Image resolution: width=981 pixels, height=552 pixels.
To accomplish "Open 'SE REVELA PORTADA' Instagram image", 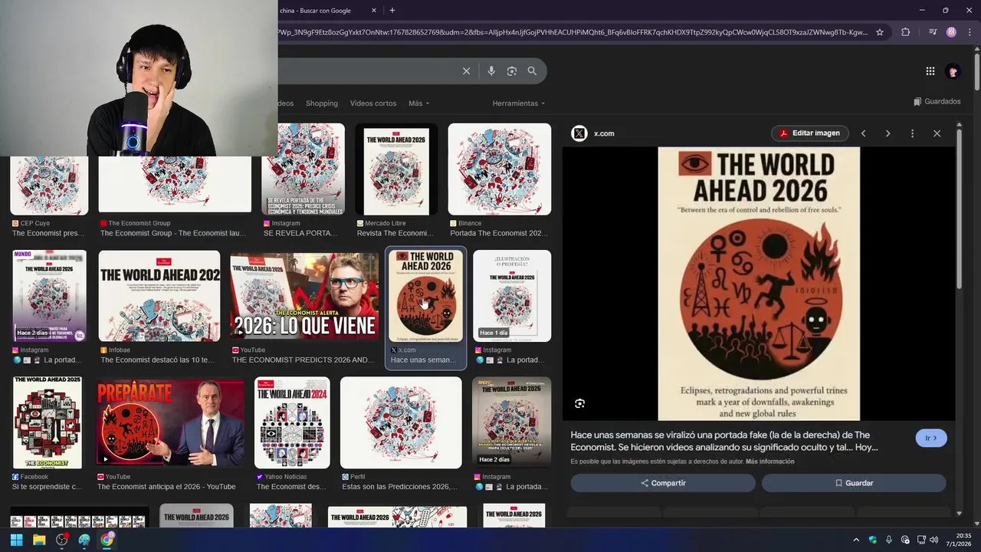I will (303, 169).
